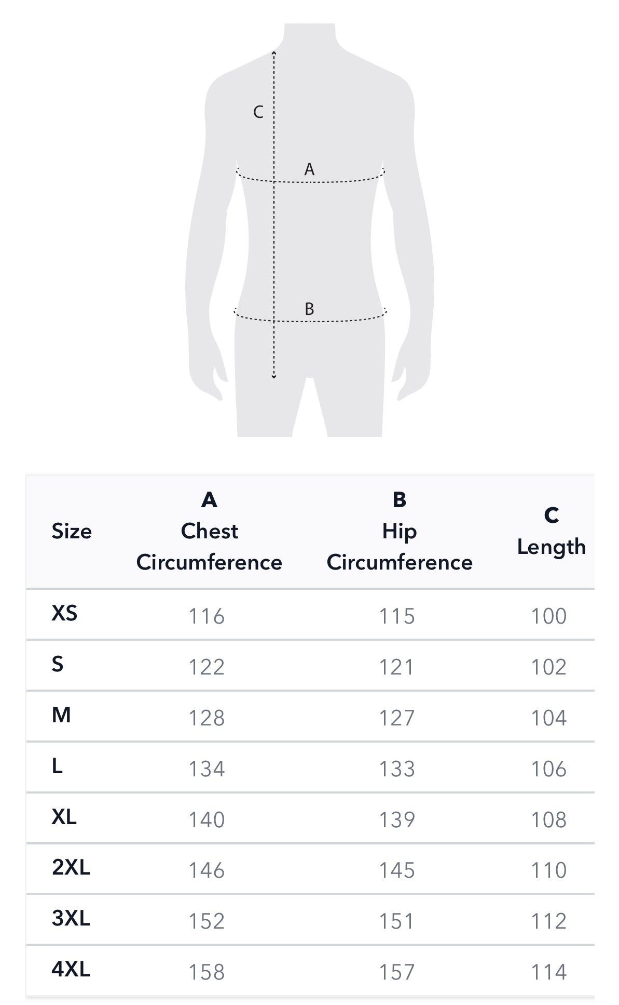Click the Length column header
619x1005 pixels.
tap(551, 532)
